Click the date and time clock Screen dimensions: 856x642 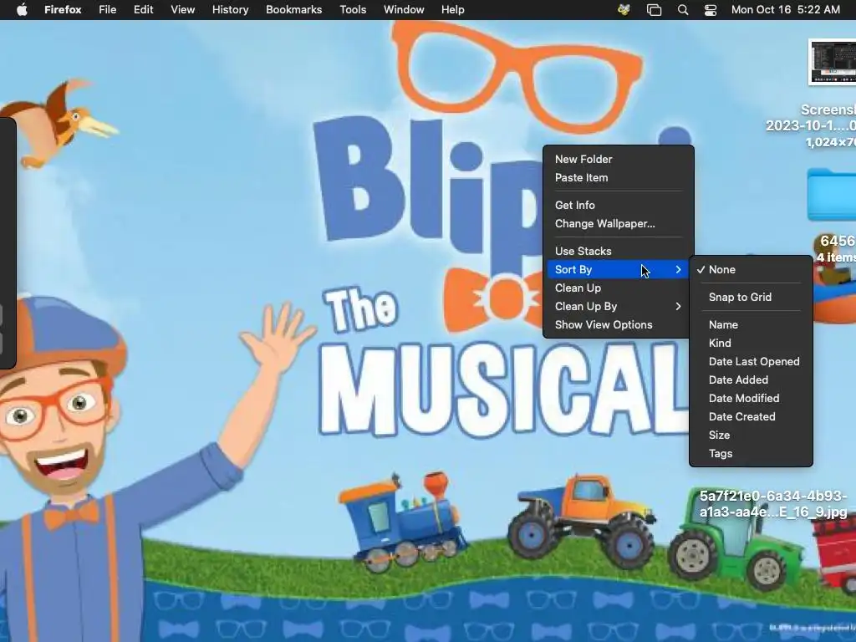[x=786, y=10]
